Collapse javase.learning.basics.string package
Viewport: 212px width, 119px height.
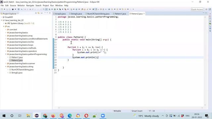(x=6, y=66)
